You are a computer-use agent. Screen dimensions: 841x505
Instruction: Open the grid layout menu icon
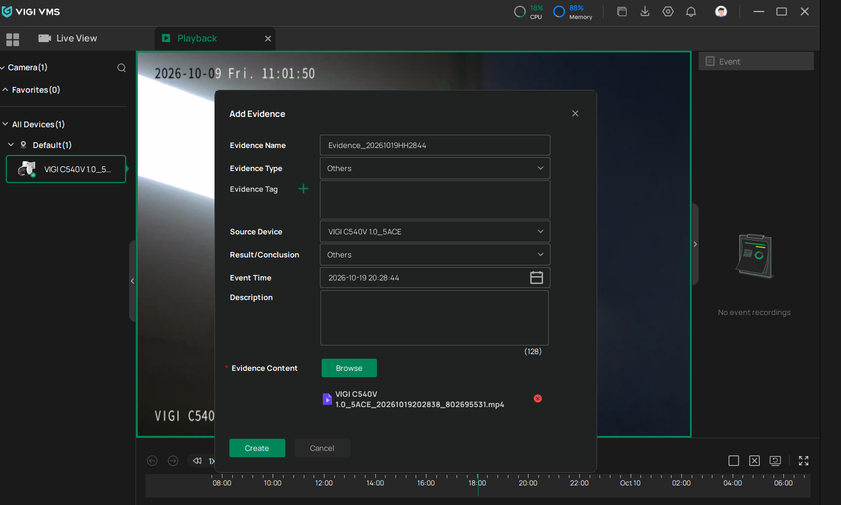pyautogui.click(x=13, y=39)
